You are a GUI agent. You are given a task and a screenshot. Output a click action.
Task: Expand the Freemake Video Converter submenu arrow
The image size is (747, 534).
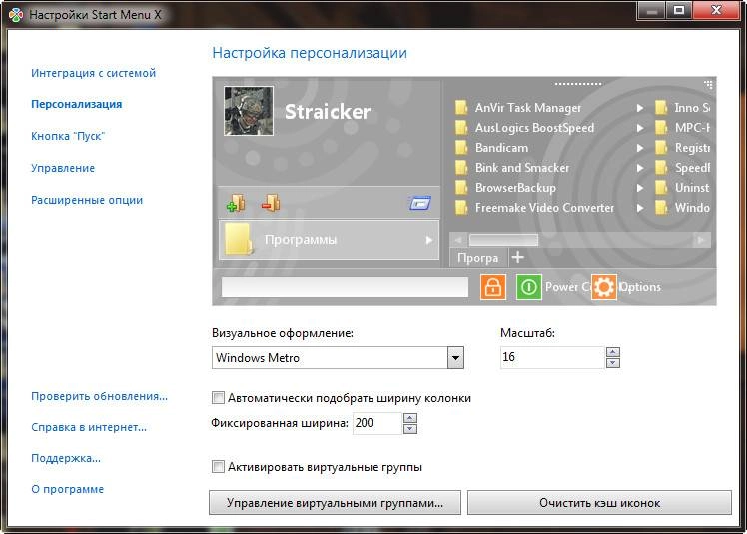[640, 209]
